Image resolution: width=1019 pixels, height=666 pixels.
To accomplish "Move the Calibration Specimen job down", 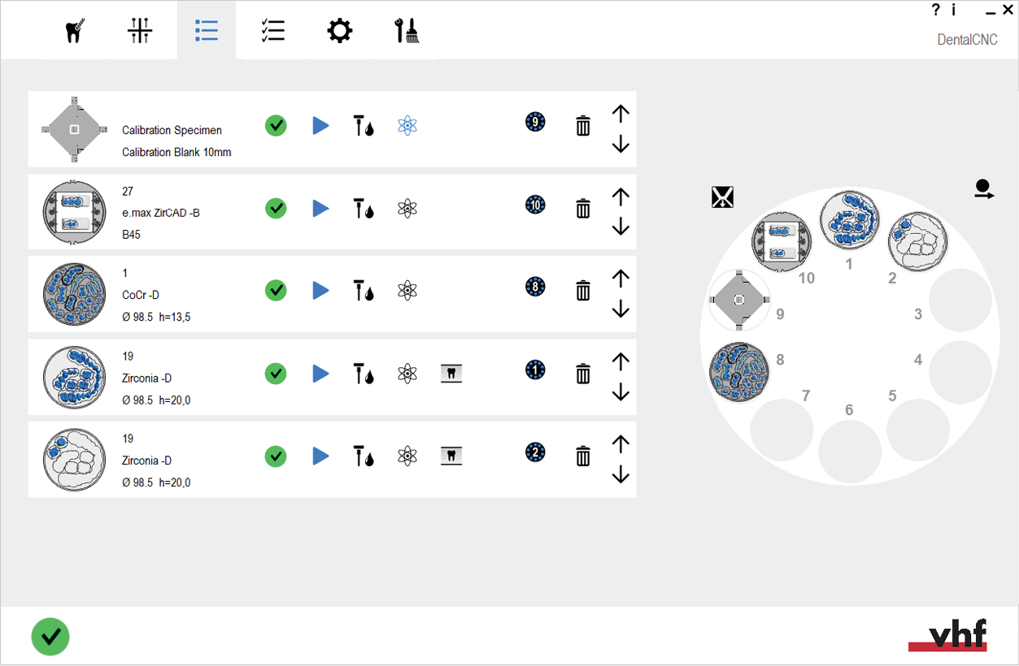I will click(621, 144).
